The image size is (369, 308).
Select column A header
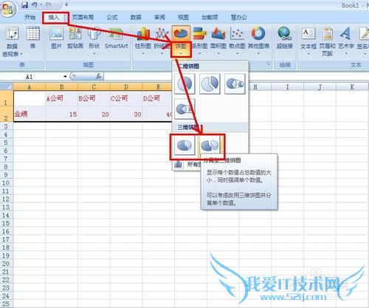click(29, 86)
